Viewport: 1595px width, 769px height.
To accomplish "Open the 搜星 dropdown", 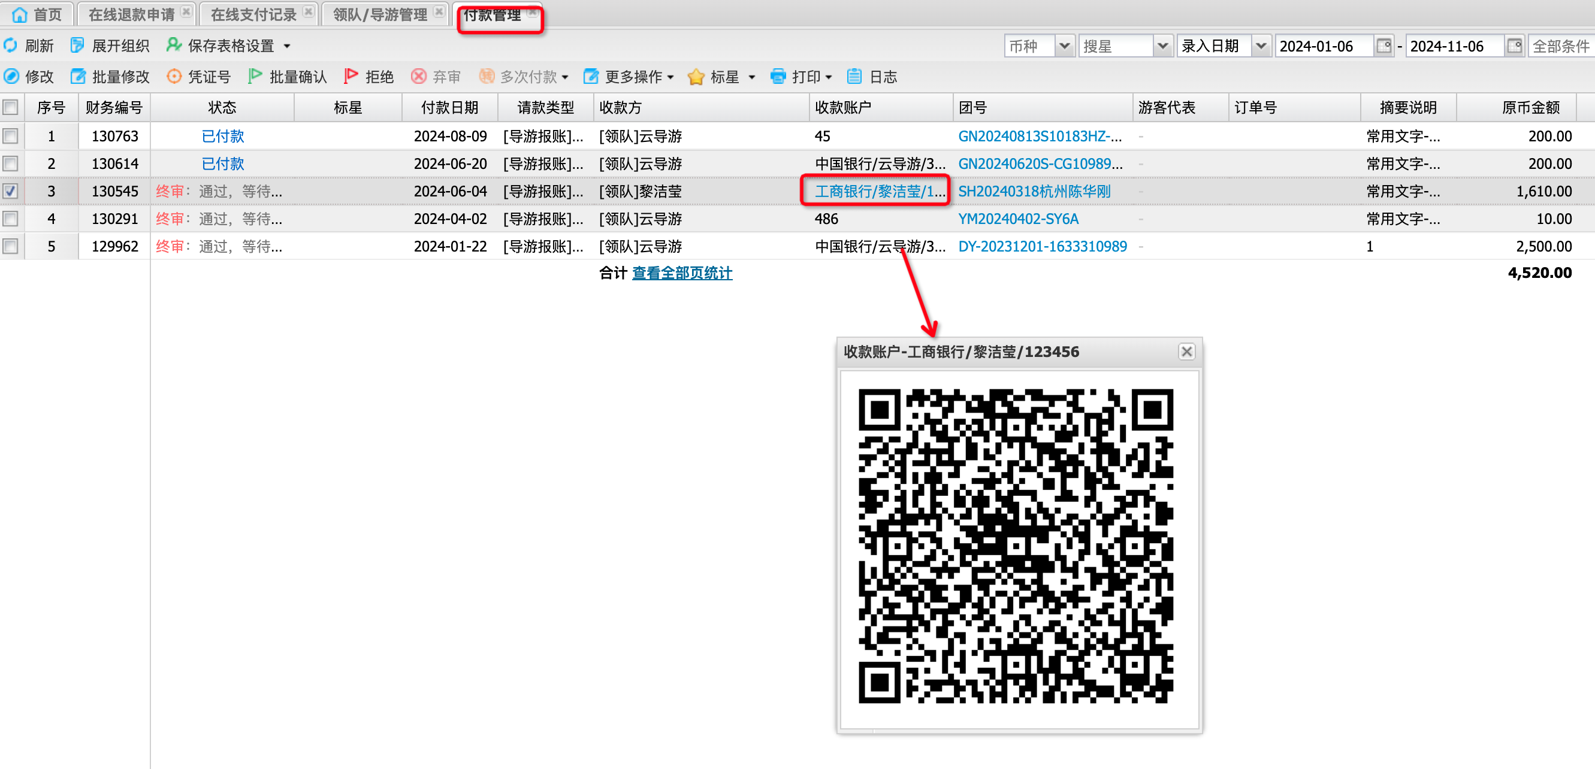I will click(1162, 46).
